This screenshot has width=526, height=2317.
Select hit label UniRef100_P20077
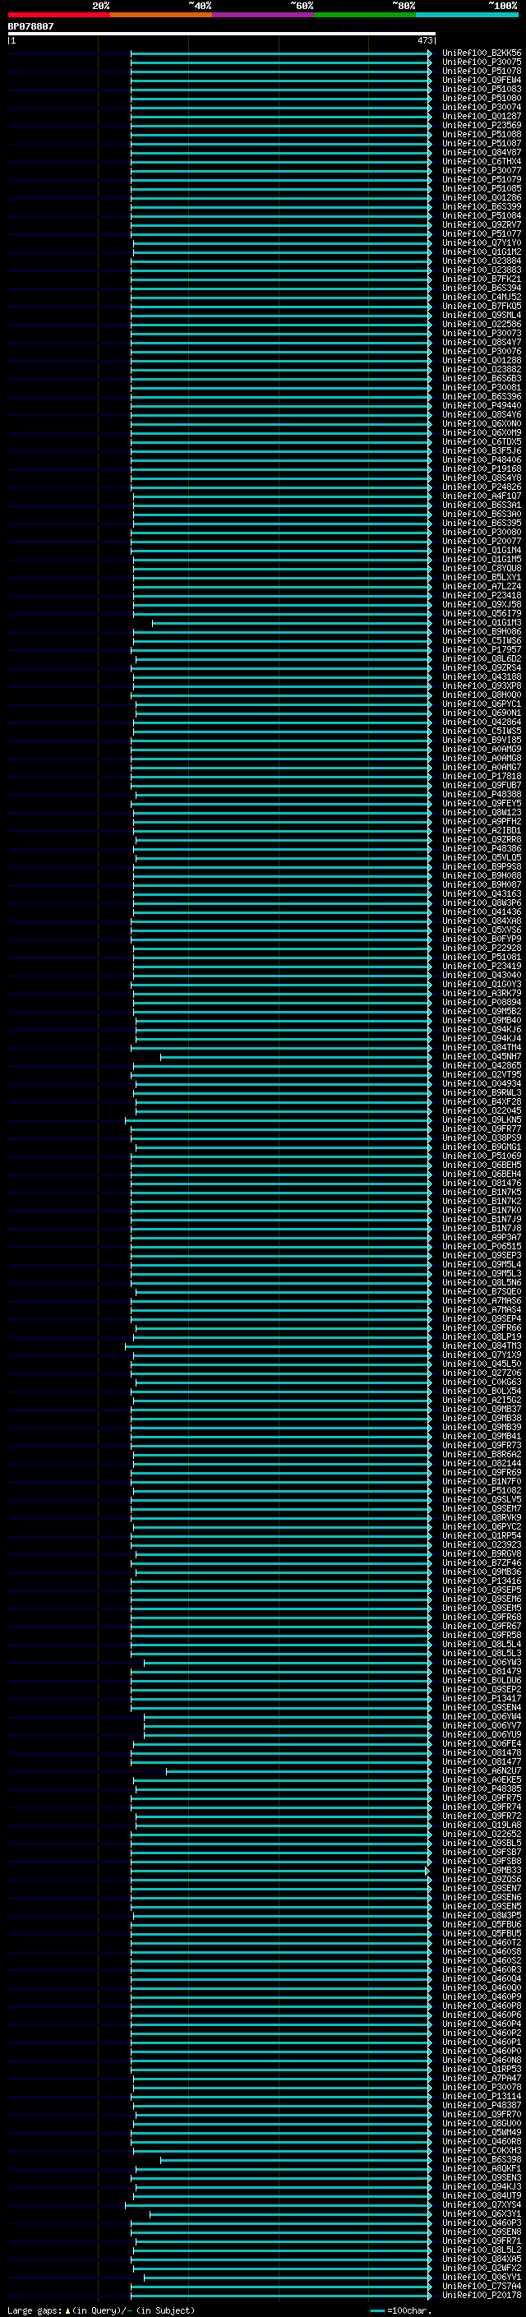[481, 542]
